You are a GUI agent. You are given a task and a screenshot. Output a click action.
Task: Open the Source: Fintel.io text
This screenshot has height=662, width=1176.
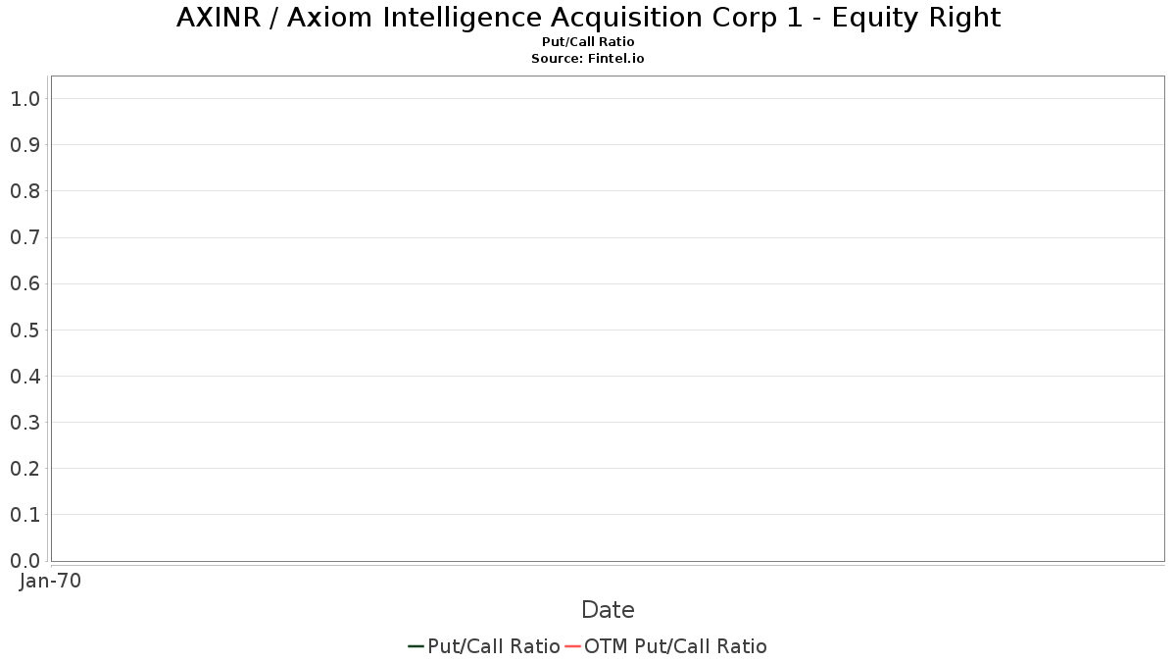click(x=588, y=59)
